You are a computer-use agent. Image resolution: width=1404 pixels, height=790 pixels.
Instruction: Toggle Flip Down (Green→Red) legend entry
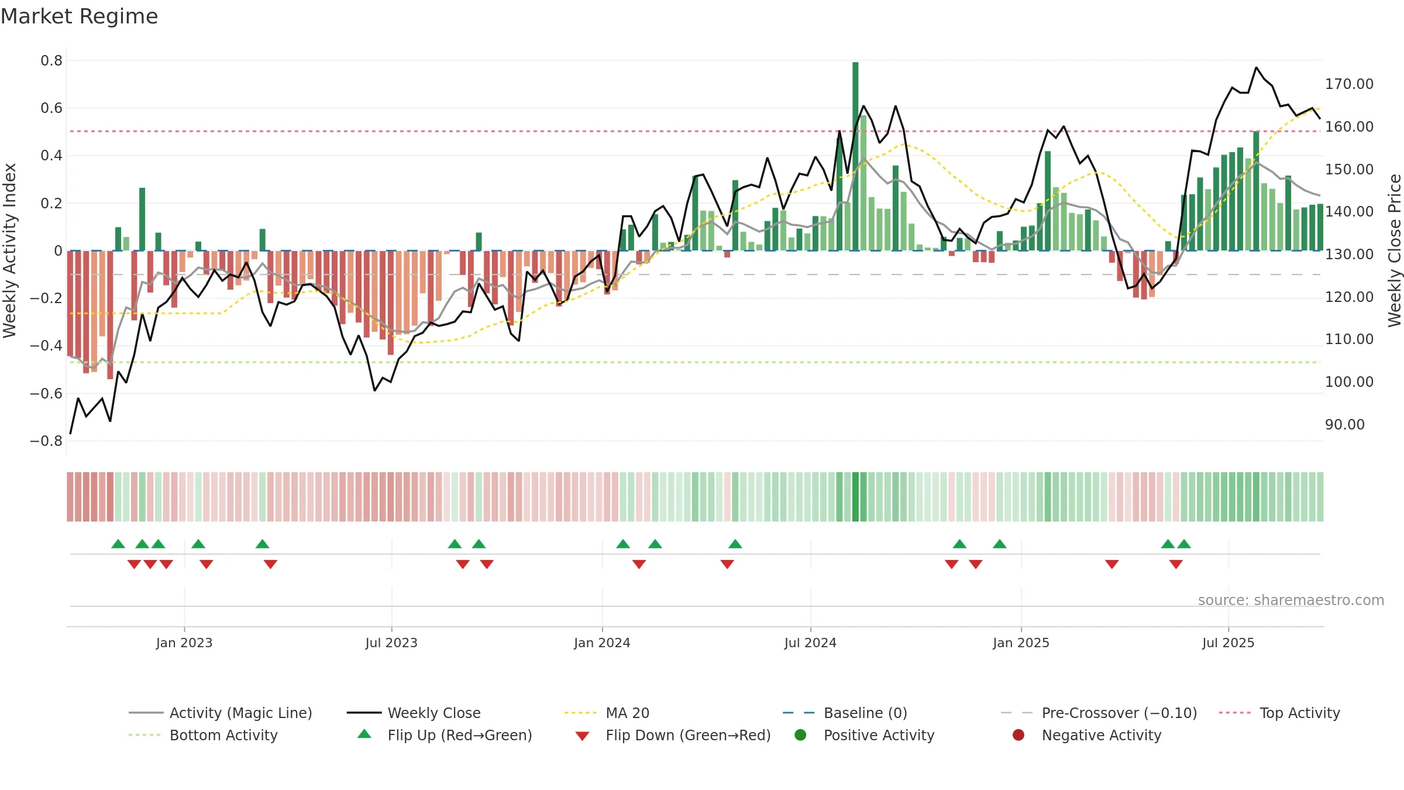coord(673,735)
